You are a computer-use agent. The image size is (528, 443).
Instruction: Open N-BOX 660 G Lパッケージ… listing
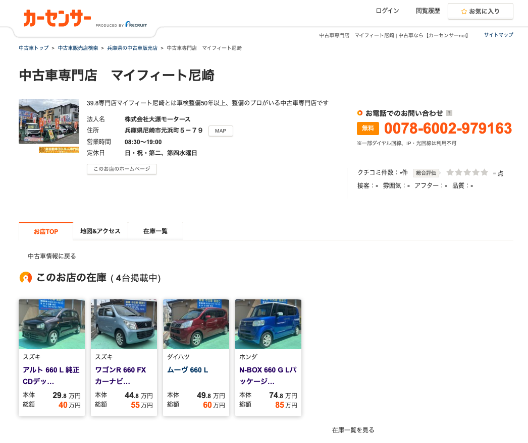[x=268, y=375]
